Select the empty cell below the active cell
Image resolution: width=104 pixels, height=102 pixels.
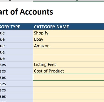69,84
